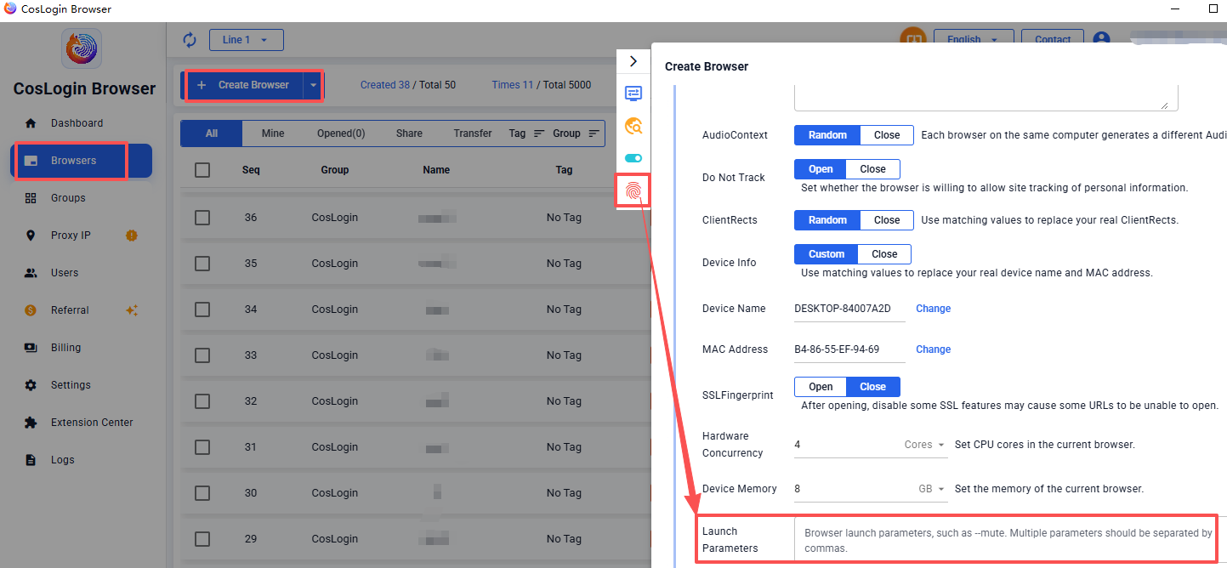The image size is (1227, 568).
Task: Check the row with Seq 34
Action: (202, 310)
